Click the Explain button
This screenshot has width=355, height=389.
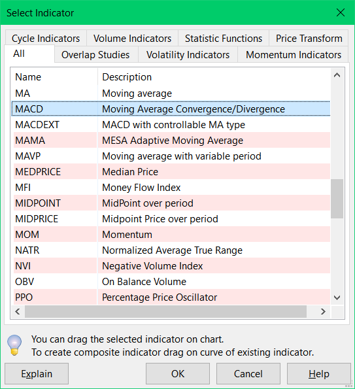37,373
